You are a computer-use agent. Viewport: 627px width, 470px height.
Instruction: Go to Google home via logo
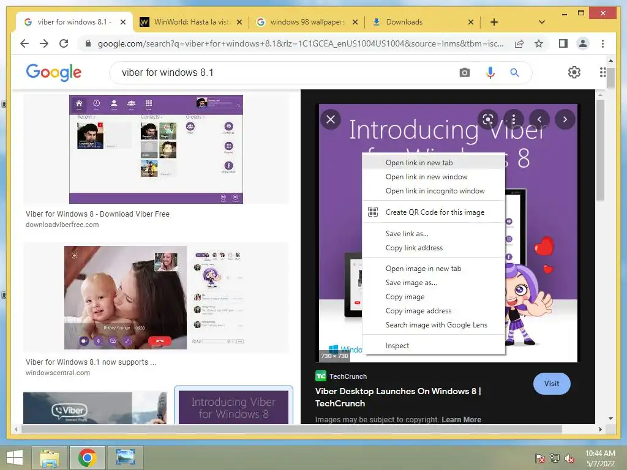pyautogui.click(x=54, y=72)
